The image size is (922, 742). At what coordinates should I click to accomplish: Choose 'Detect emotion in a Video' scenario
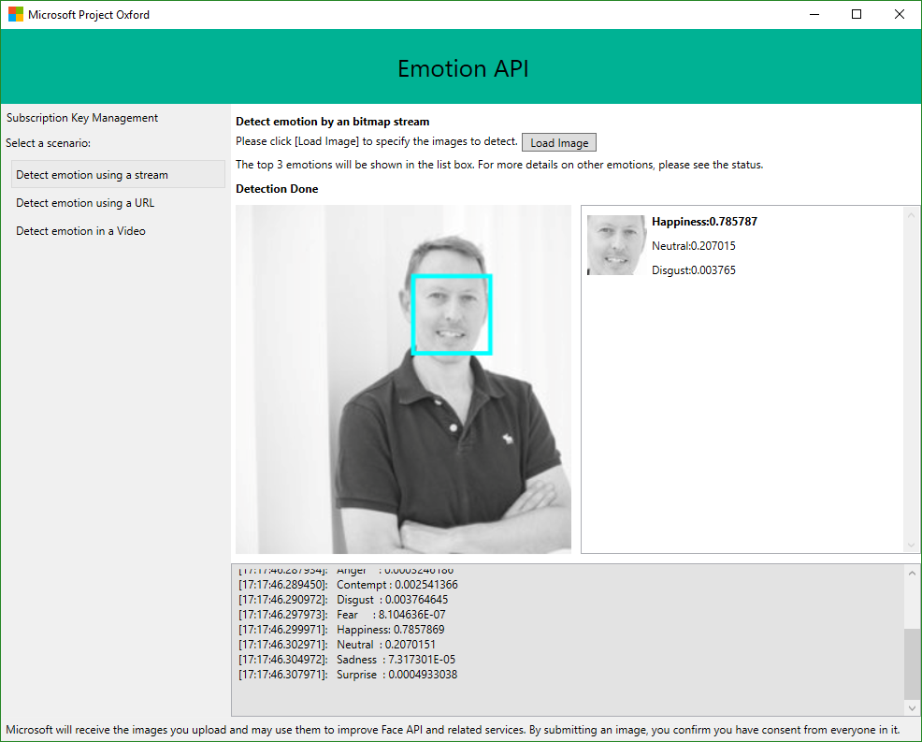(x=81, y=231)
